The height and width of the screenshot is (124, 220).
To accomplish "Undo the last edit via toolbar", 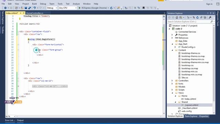I will 34,8.
